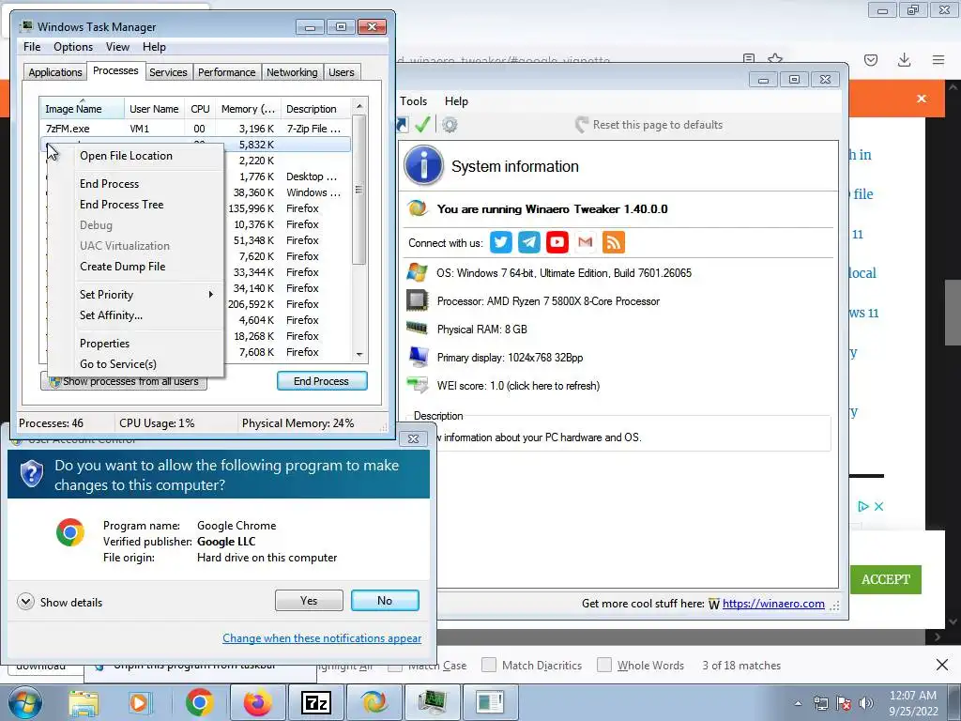Switch to the Services tab
The width and height of the screenshot is (961, 721).
click(x=168, y=72)
